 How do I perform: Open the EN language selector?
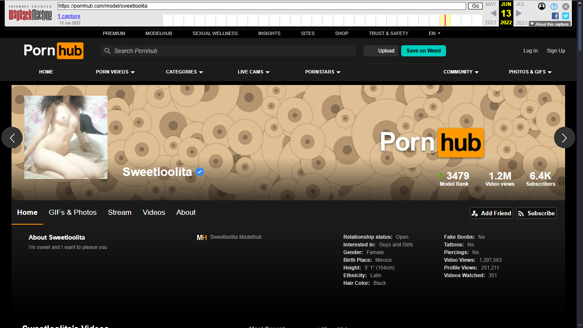tap(434, 33)
